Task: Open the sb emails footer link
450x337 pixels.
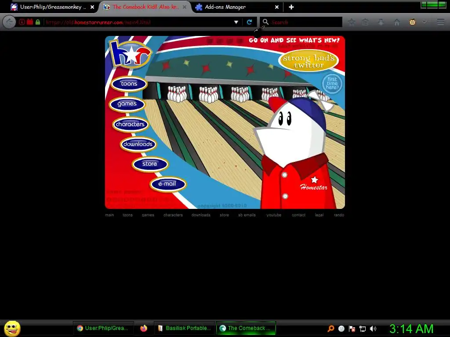Action: tap(247, 215)
